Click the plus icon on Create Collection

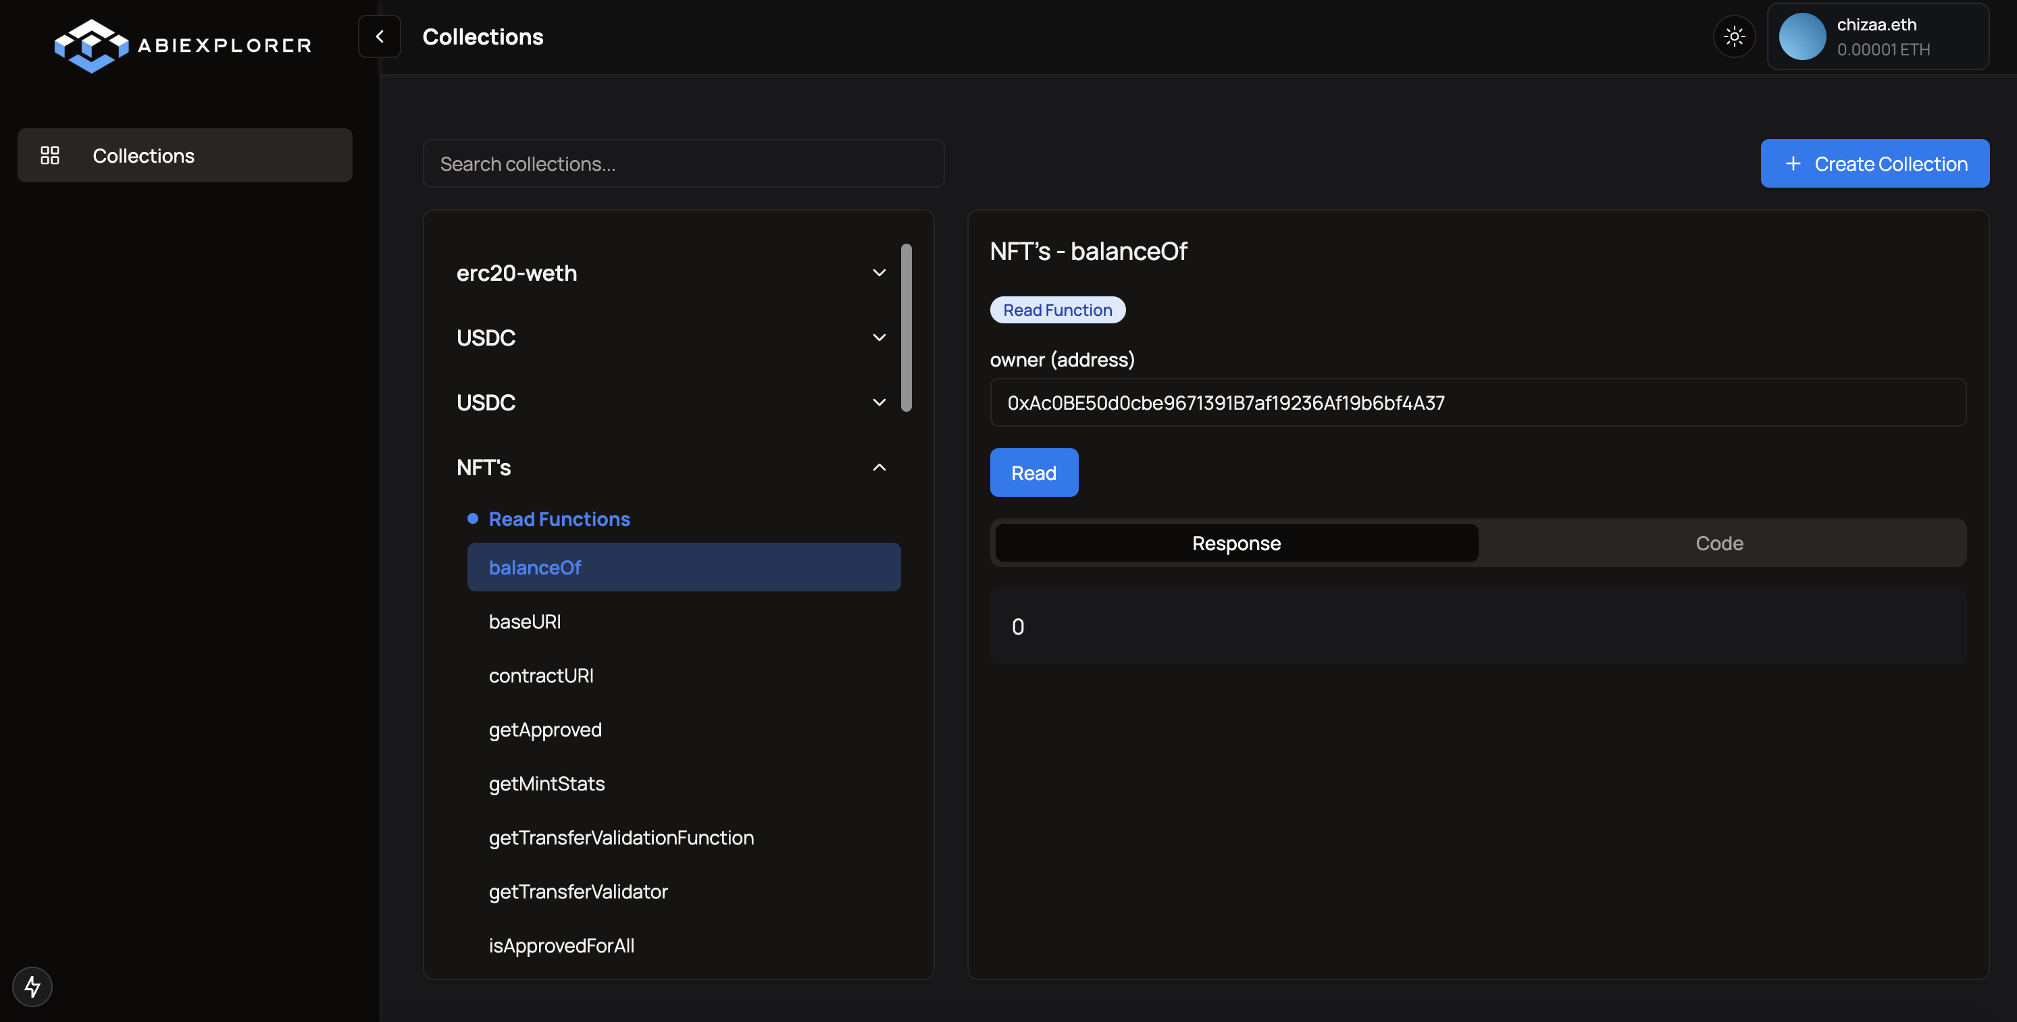pyautogui.click(x=1793, y=163)
